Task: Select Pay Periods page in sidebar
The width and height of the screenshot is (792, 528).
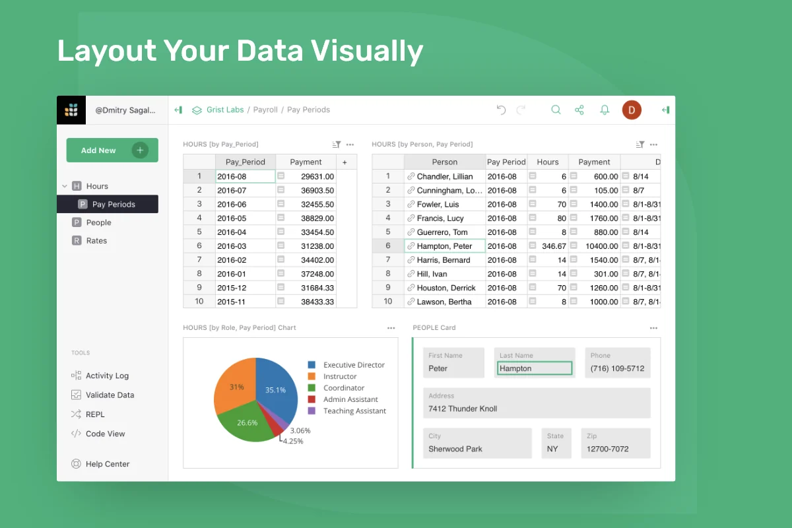Action: tap(108, 204)
